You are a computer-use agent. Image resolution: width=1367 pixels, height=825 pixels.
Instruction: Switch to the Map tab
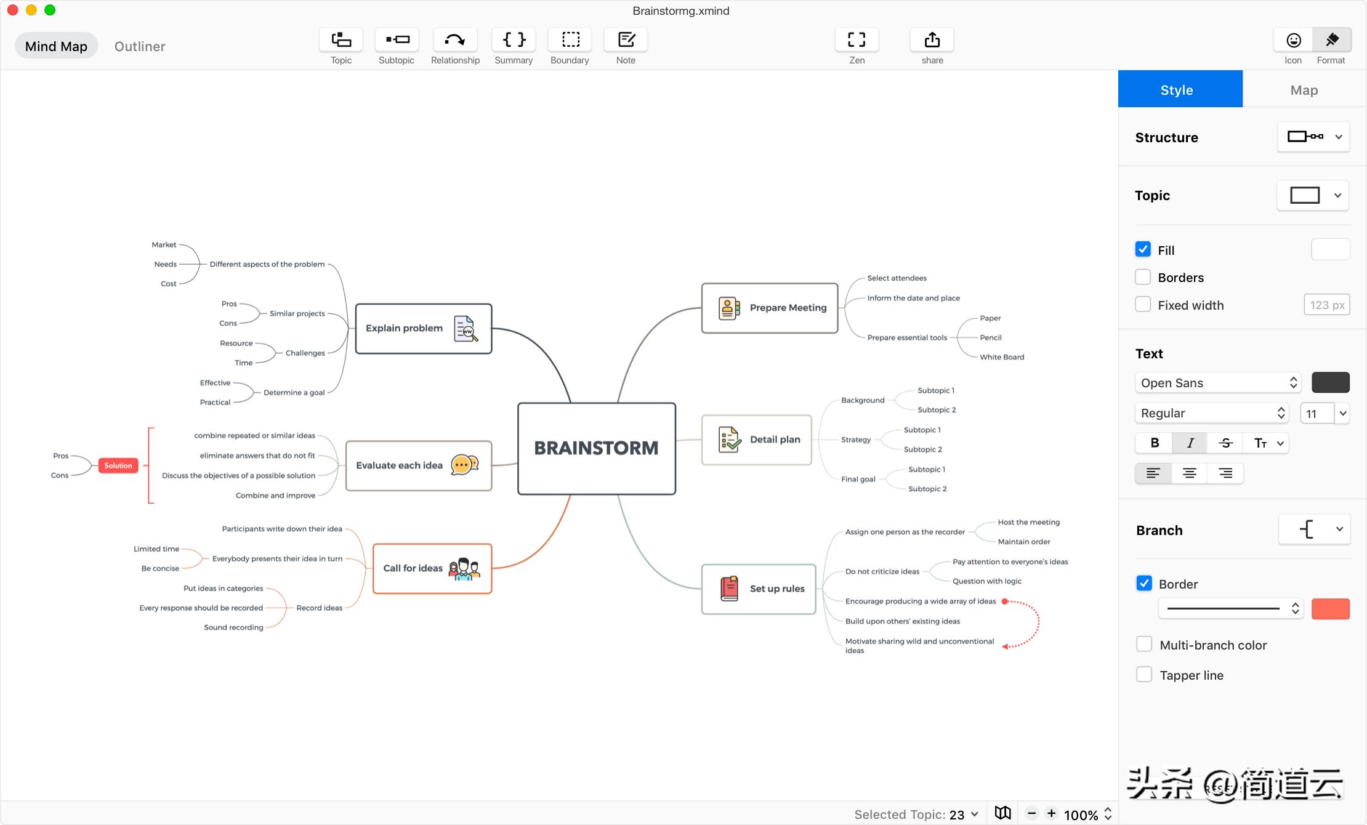click(x=1304, y=90)
